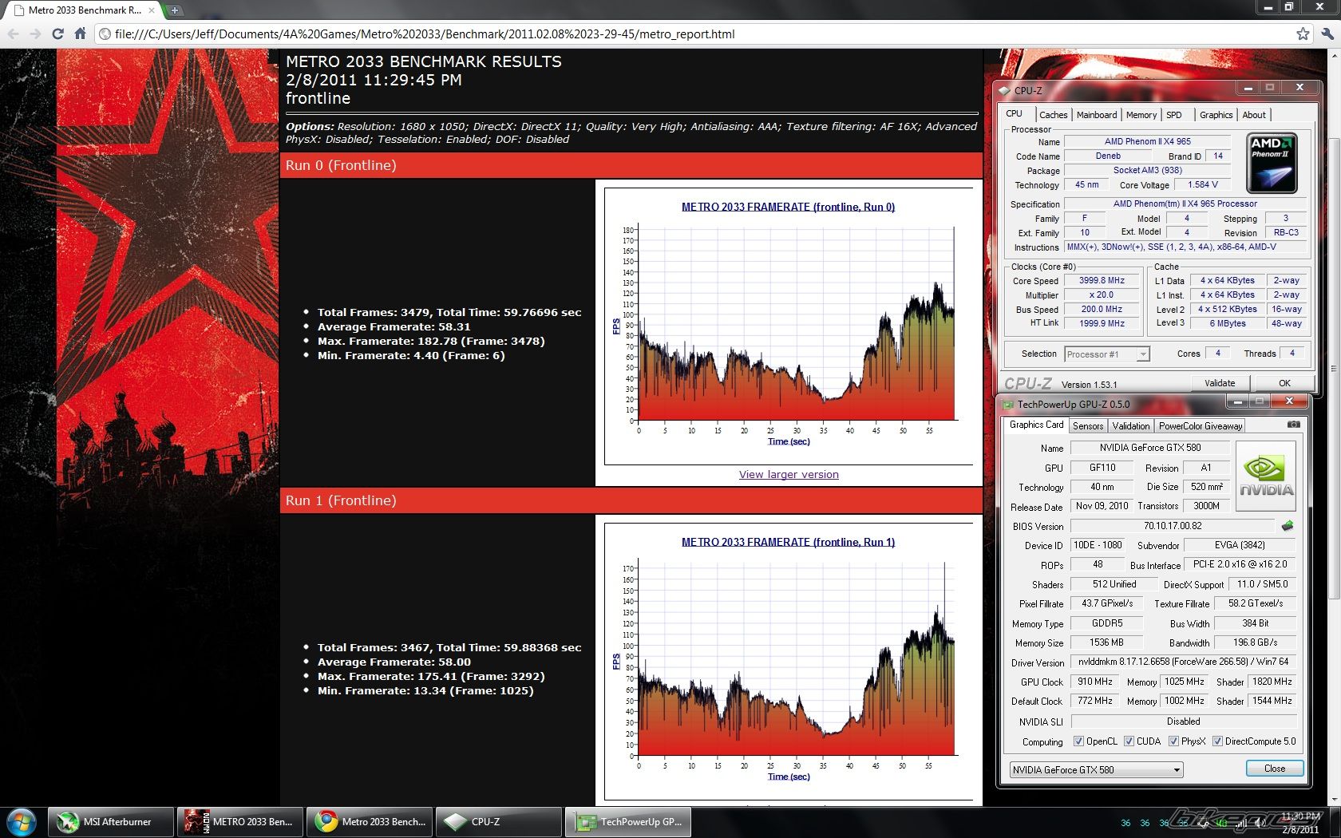Click the Run 1 framerate chart image
Screen dimensions: 1341x838
pos(789,662)
